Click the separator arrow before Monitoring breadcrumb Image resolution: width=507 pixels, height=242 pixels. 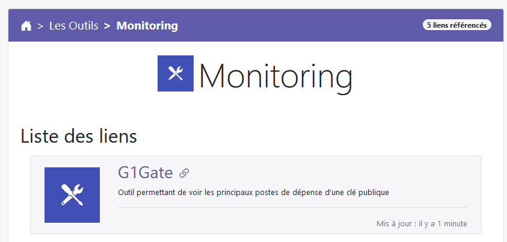coord(107,26)
